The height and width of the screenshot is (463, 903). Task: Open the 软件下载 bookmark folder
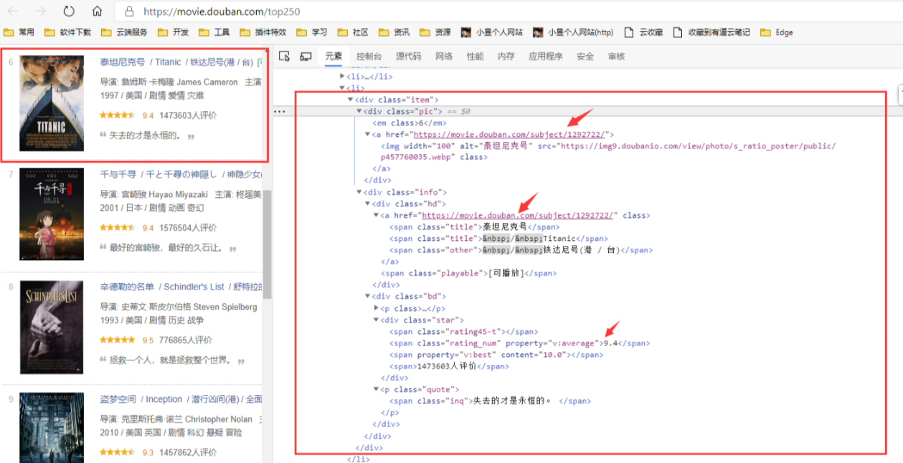click(x=68, y=32)
